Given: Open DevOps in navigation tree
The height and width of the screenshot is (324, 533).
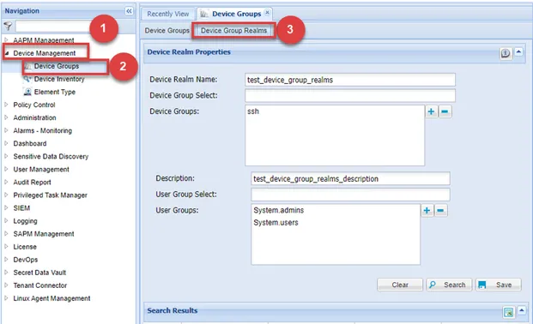Looking at the screenshot, I should coord(26,260).
